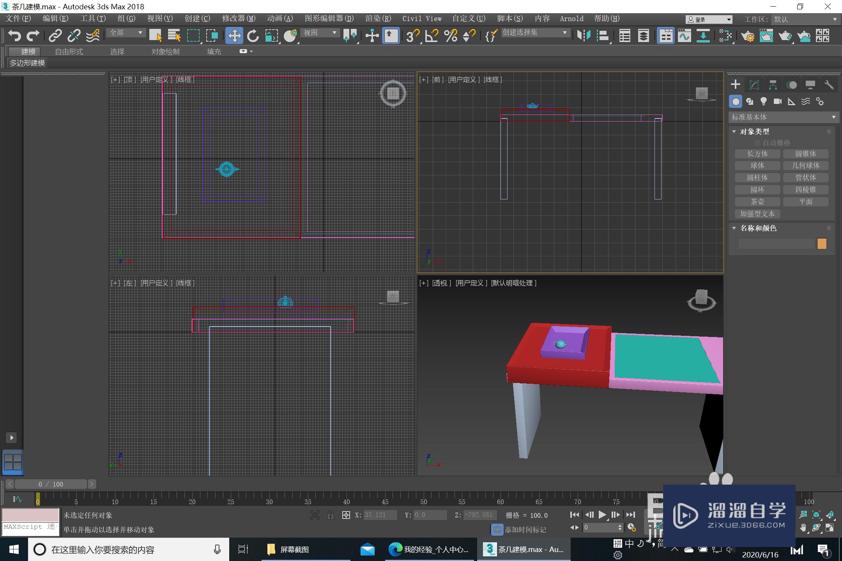
Task: Switch to the 自由形式 ribbon tab
Action: point(69,51)
